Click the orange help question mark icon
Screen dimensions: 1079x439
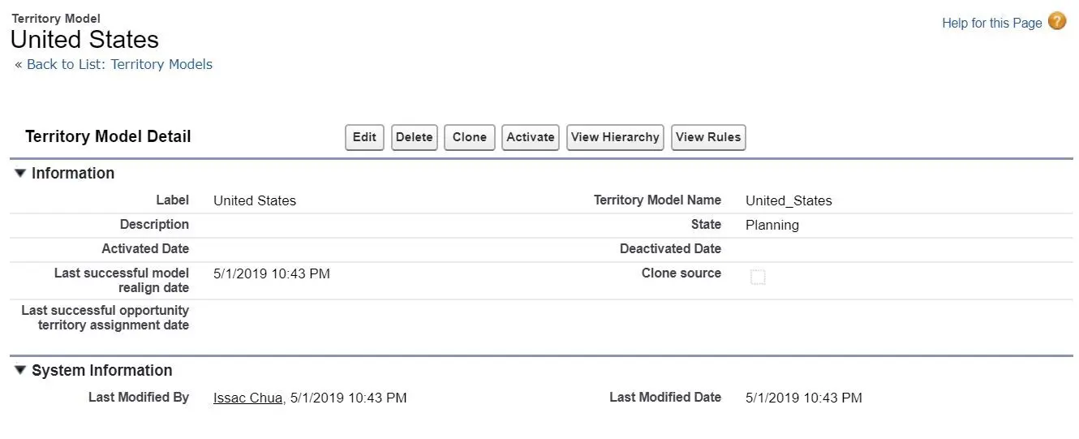[1057, 22]
